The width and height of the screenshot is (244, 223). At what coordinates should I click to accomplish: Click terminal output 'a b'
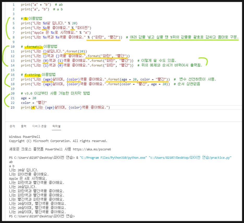[12, 166]
